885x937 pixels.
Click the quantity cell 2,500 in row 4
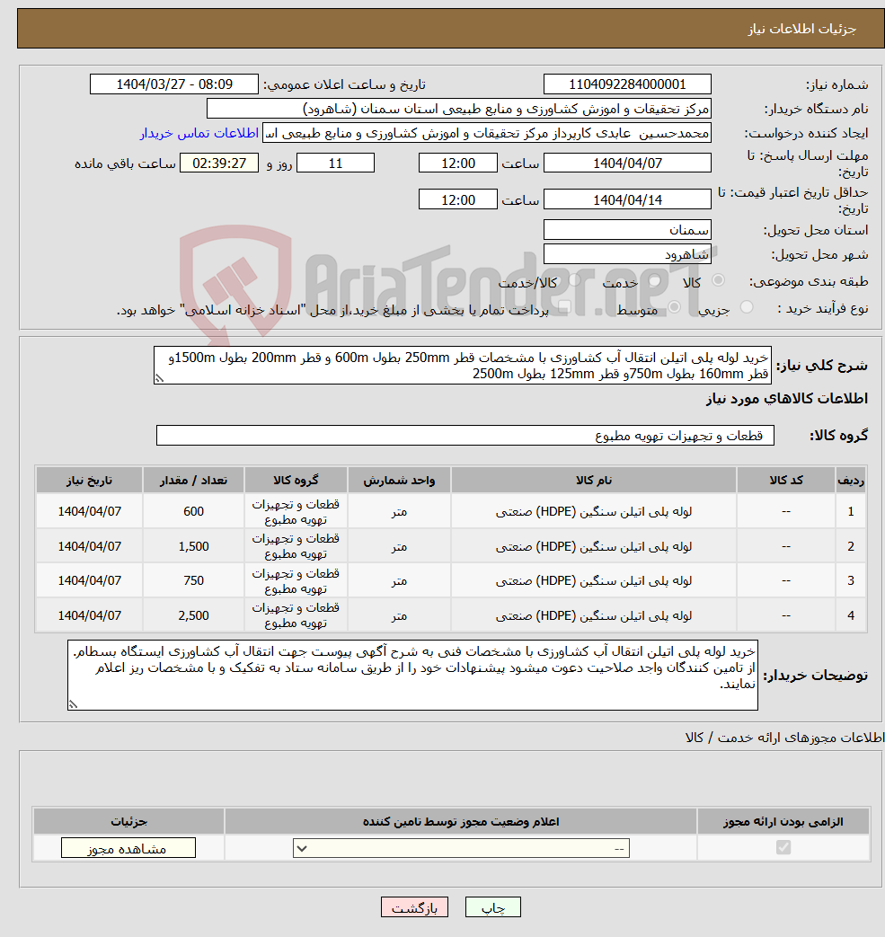pyautogui.click(x=193, y=615)
